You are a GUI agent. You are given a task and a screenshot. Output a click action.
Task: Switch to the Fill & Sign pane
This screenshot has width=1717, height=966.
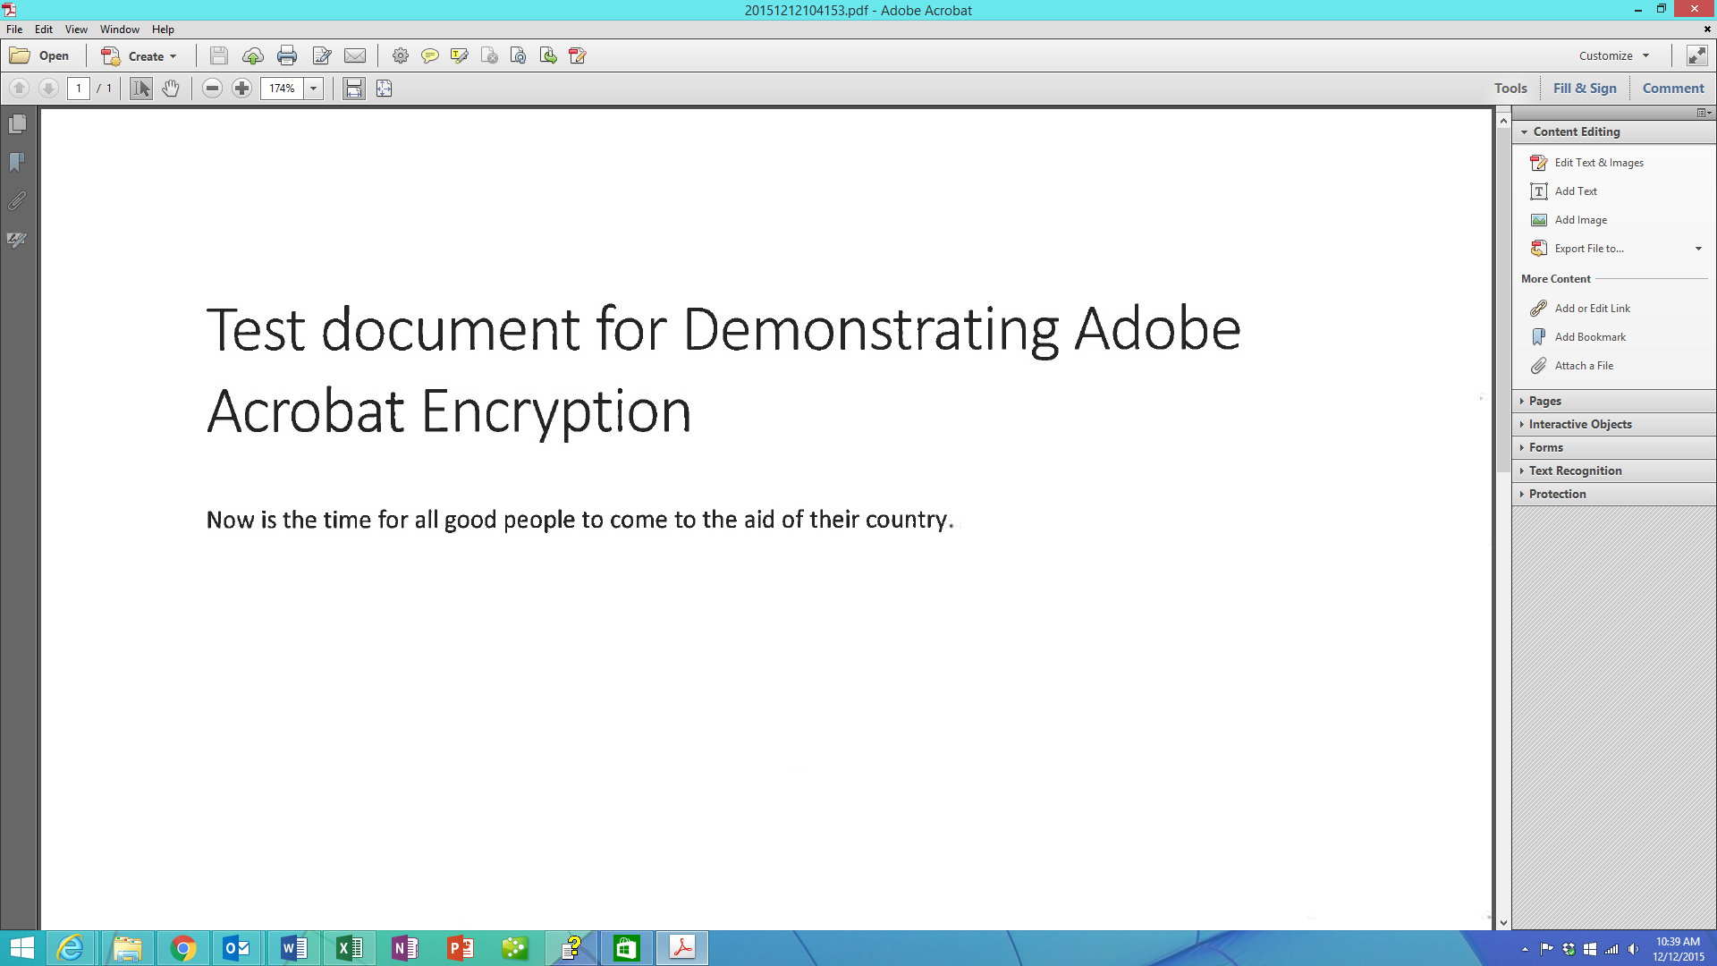tap(1585, 88)
